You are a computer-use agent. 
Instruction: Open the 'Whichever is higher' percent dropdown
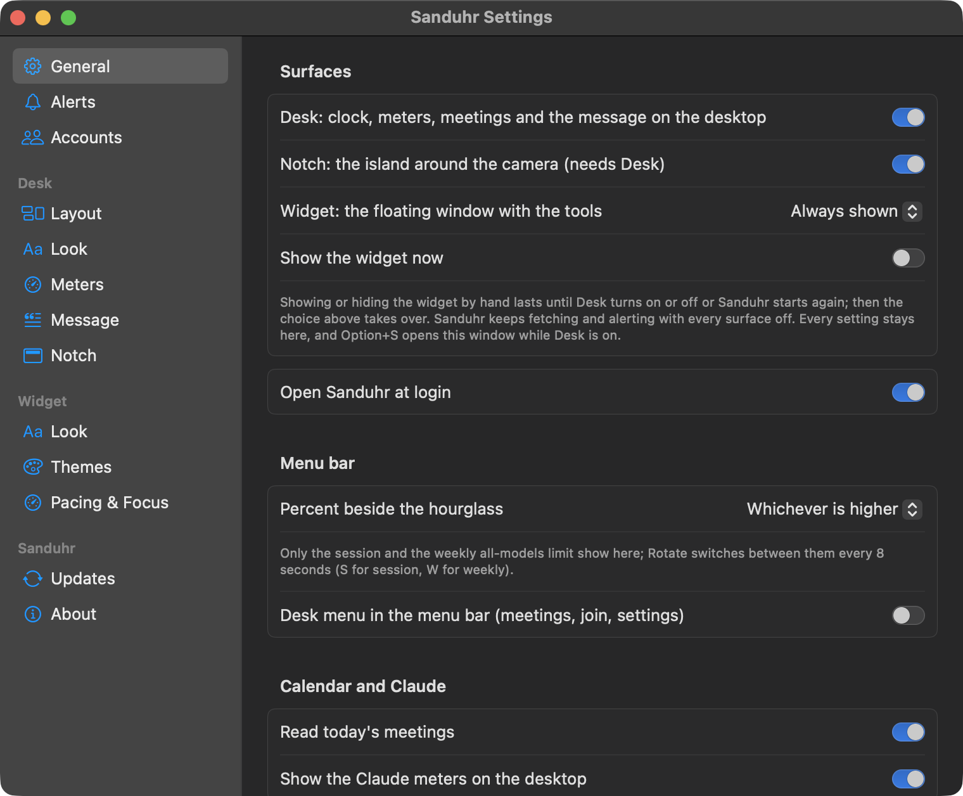click(834, 509)
